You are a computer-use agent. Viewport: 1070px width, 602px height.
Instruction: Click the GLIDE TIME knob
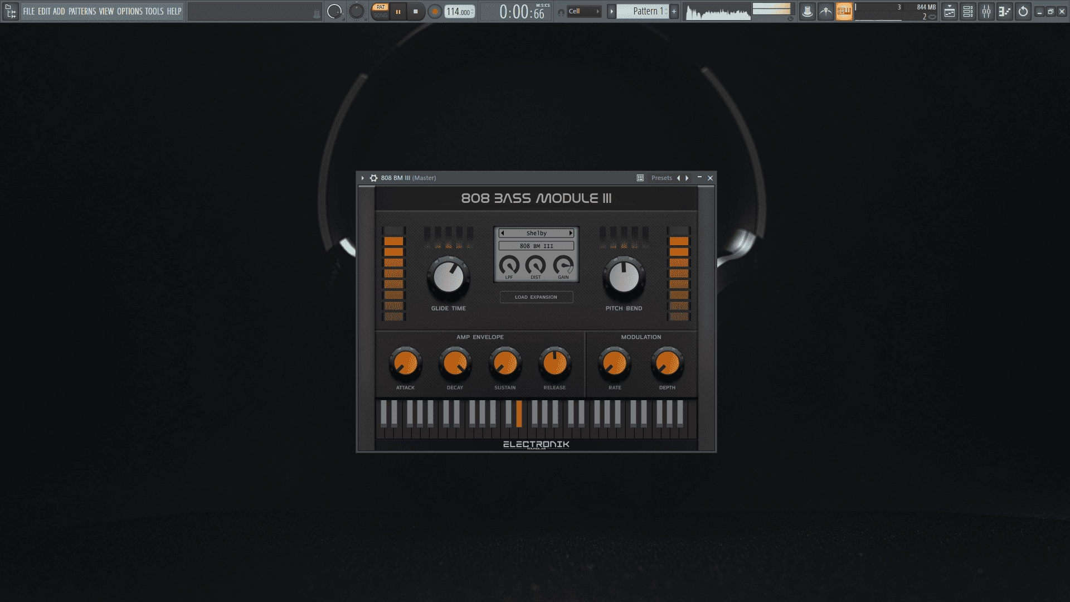click(x=449, y=277)
